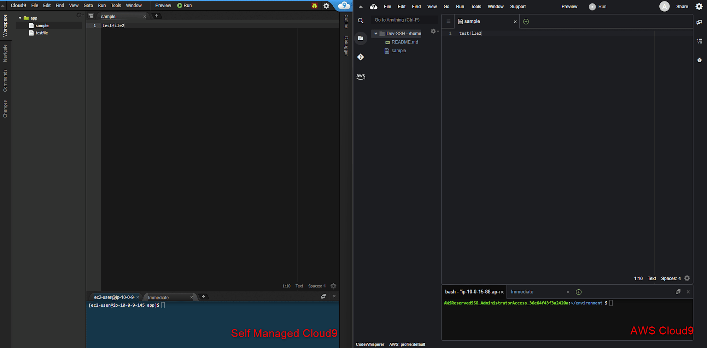This screenshot has height=348, width=707.
Task: Click tab menu icon left of AWS sample tab
Action: [448, 21]
